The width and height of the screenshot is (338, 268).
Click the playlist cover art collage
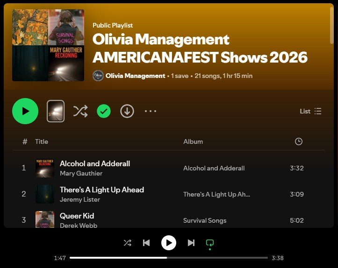pos(48,45)
